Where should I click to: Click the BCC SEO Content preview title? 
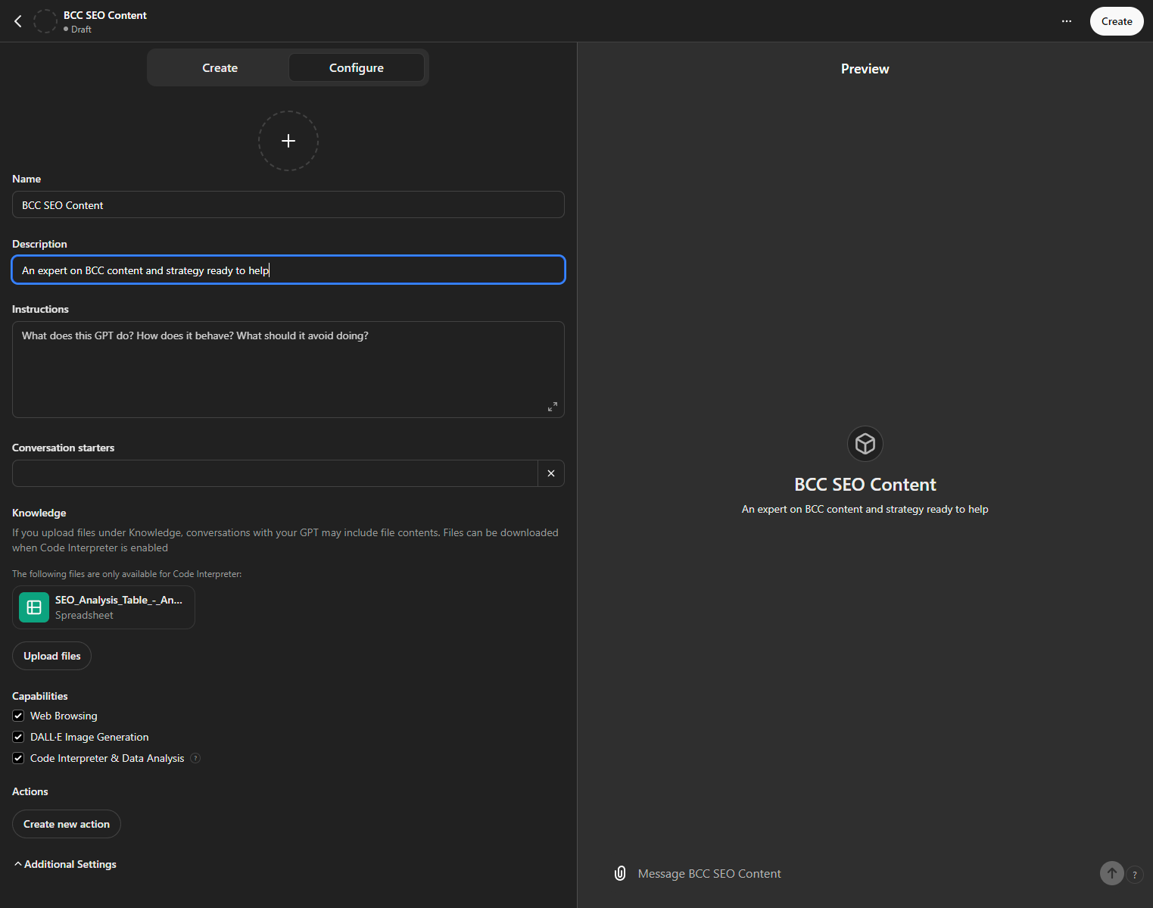coord(865,485)
